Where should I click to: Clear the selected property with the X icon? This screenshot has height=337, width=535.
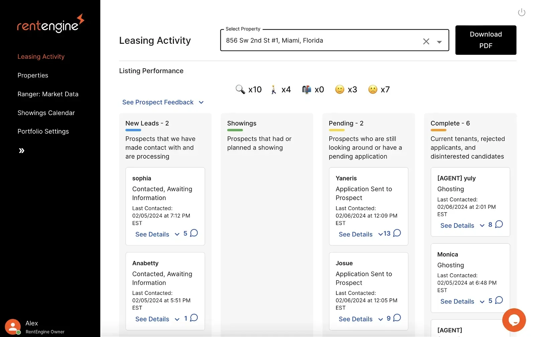click(426, 41)
